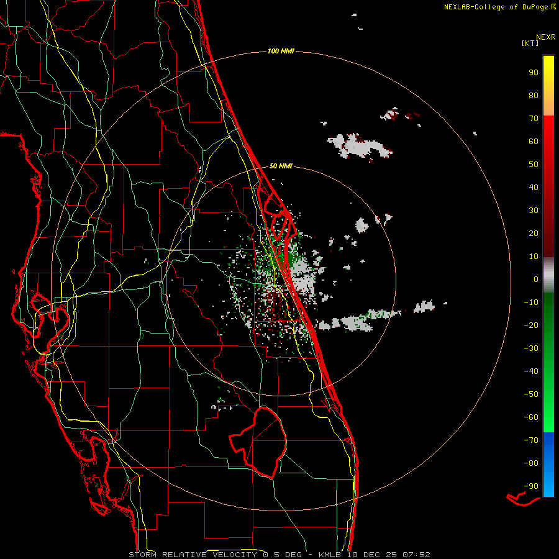Click the 80 knot label on the velocity scale
This screenshot has width=559, height=559.
534,95
